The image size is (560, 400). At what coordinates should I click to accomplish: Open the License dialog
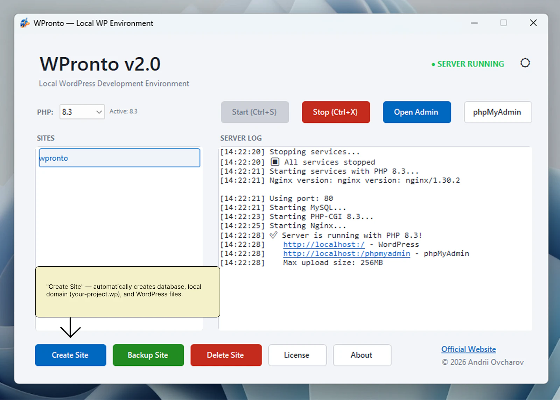tap(297, 355)
